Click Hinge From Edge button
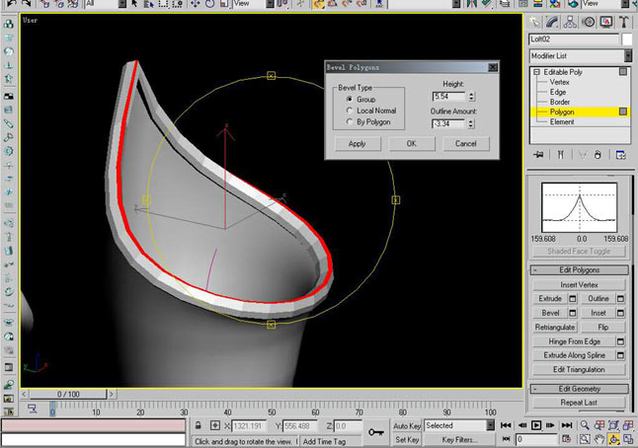Screen dimensions: 638x448 [x=574, y=341]
